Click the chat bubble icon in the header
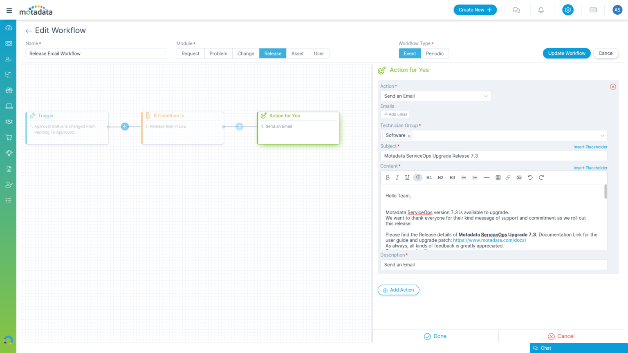Image resolution: width=628 pixels, height=353 pixels. (516, 9)
